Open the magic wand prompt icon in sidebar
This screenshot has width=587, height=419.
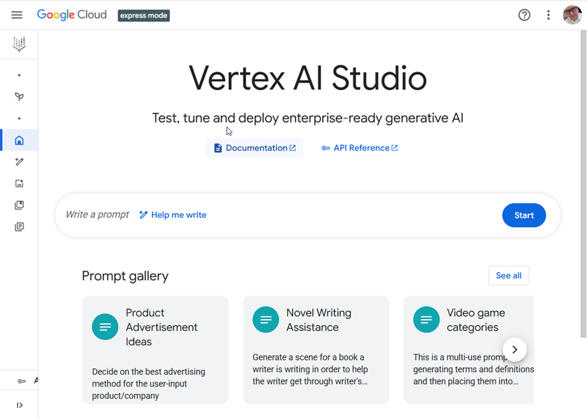point(19,162)
